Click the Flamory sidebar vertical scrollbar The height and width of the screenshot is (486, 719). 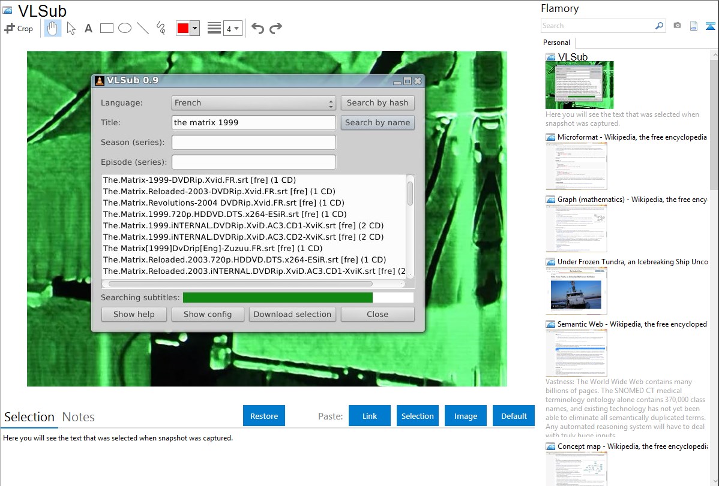(714, 268)
